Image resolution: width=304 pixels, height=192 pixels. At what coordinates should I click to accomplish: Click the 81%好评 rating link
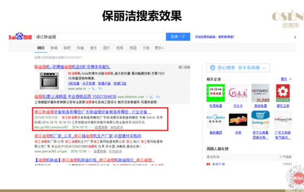tap(115, 151)
